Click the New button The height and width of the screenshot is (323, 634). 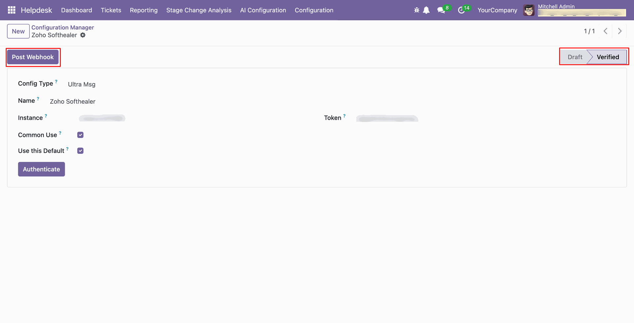[x=18, y=31]
